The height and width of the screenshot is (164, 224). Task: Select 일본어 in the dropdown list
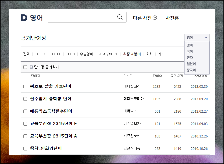[191, 64]
